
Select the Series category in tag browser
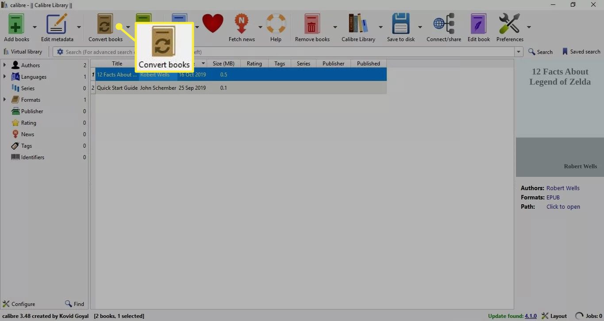click(x=27, y=88)
